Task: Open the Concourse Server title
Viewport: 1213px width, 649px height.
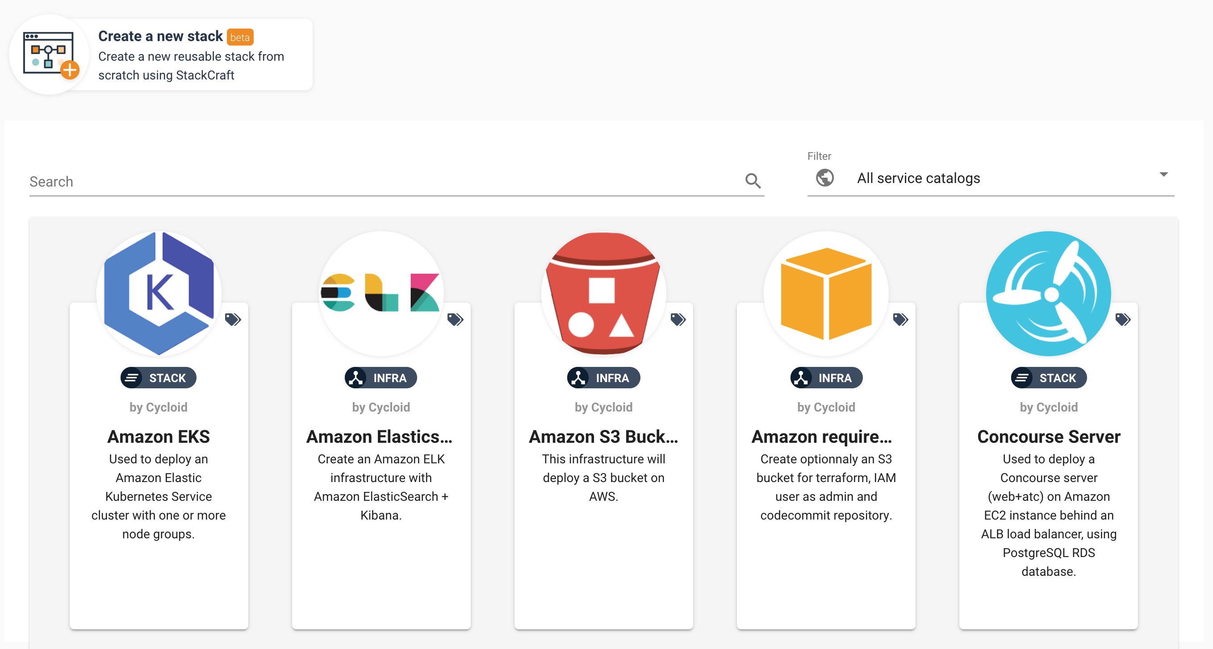Action: (x=1048, y=436)
